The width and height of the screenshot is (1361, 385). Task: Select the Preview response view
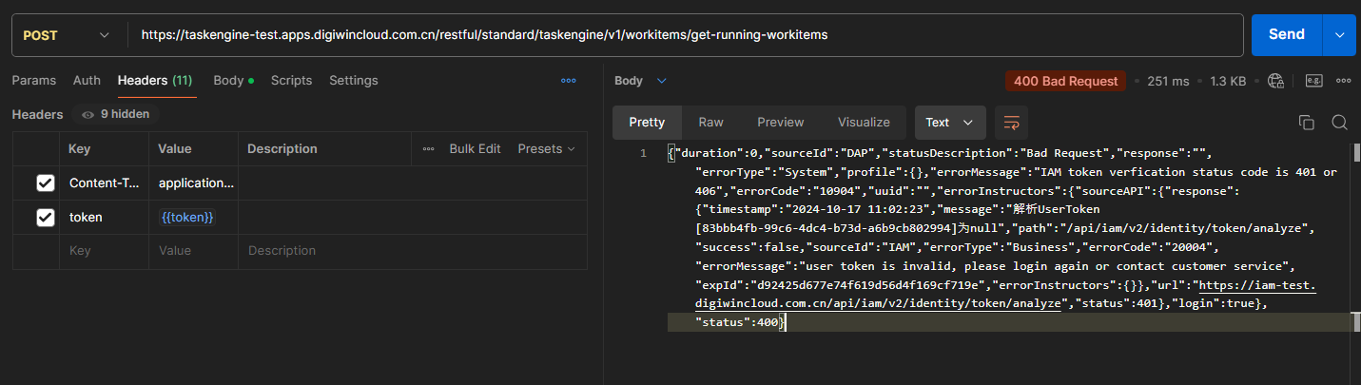pyautogui.click(x=781, y=123)
